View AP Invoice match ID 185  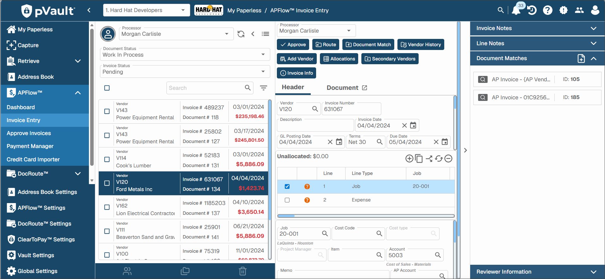[537, 97]
